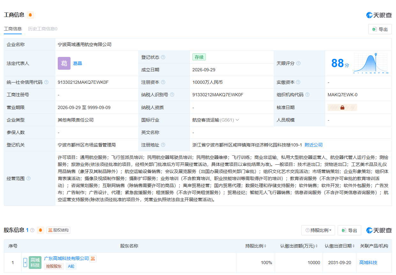Click help icon next to 注册地址

163,145
